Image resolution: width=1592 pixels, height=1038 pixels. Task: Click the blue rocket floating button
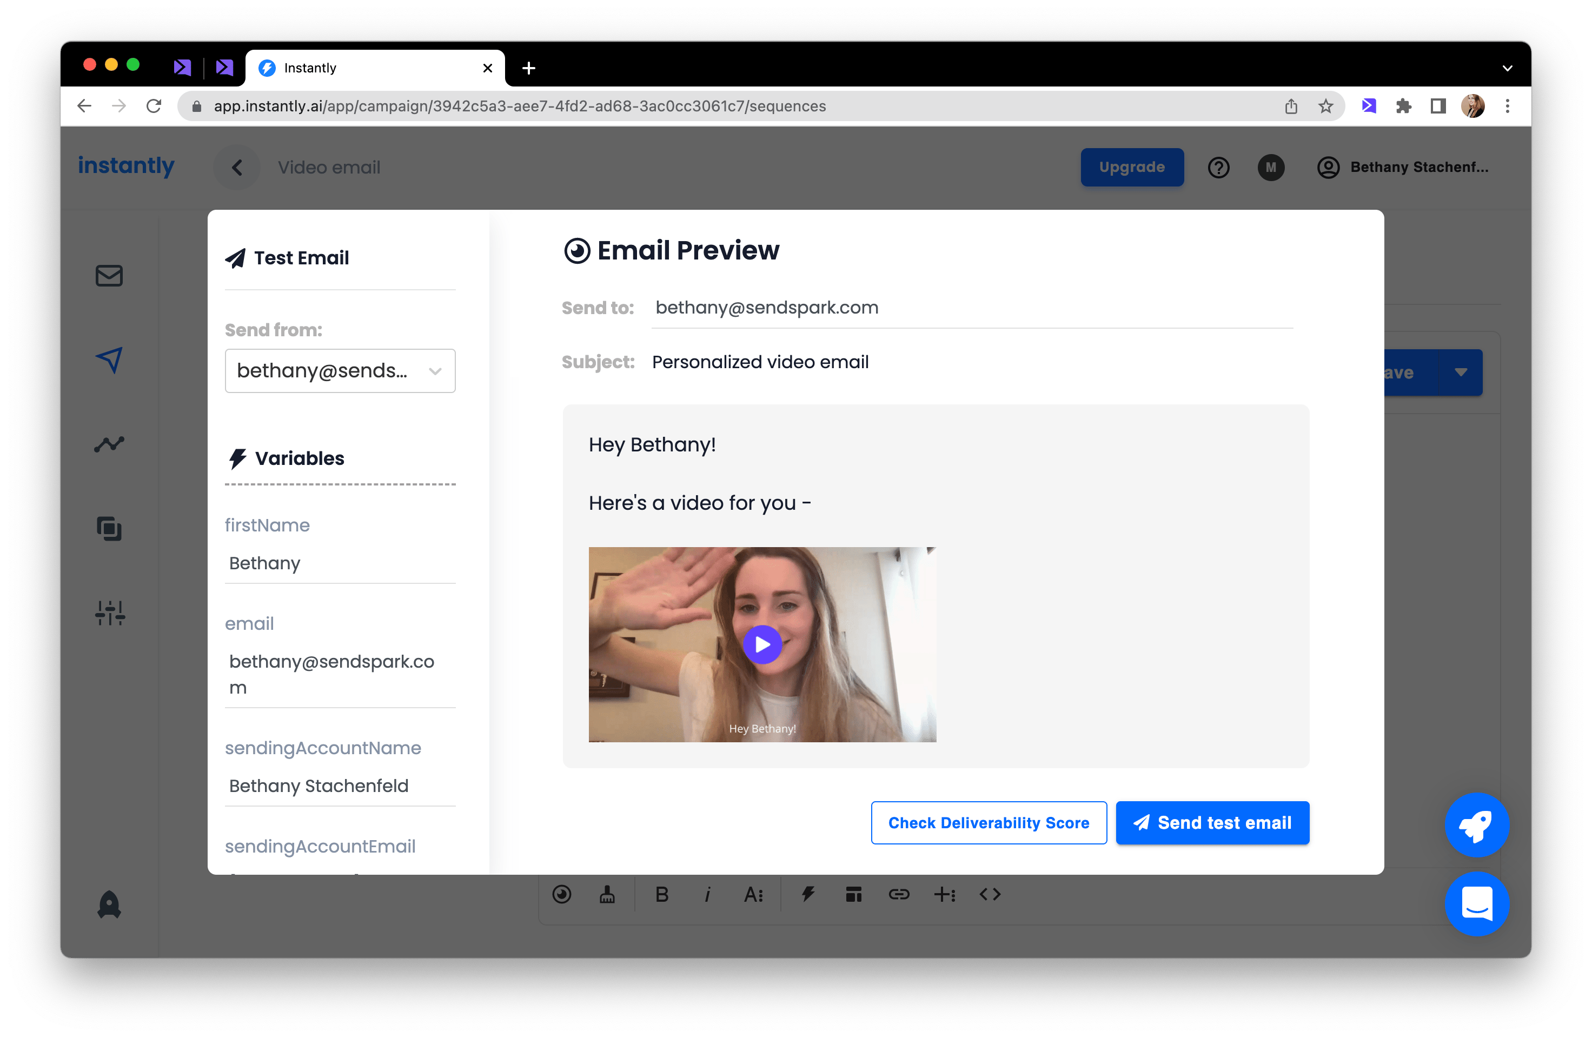[1476, 826]
